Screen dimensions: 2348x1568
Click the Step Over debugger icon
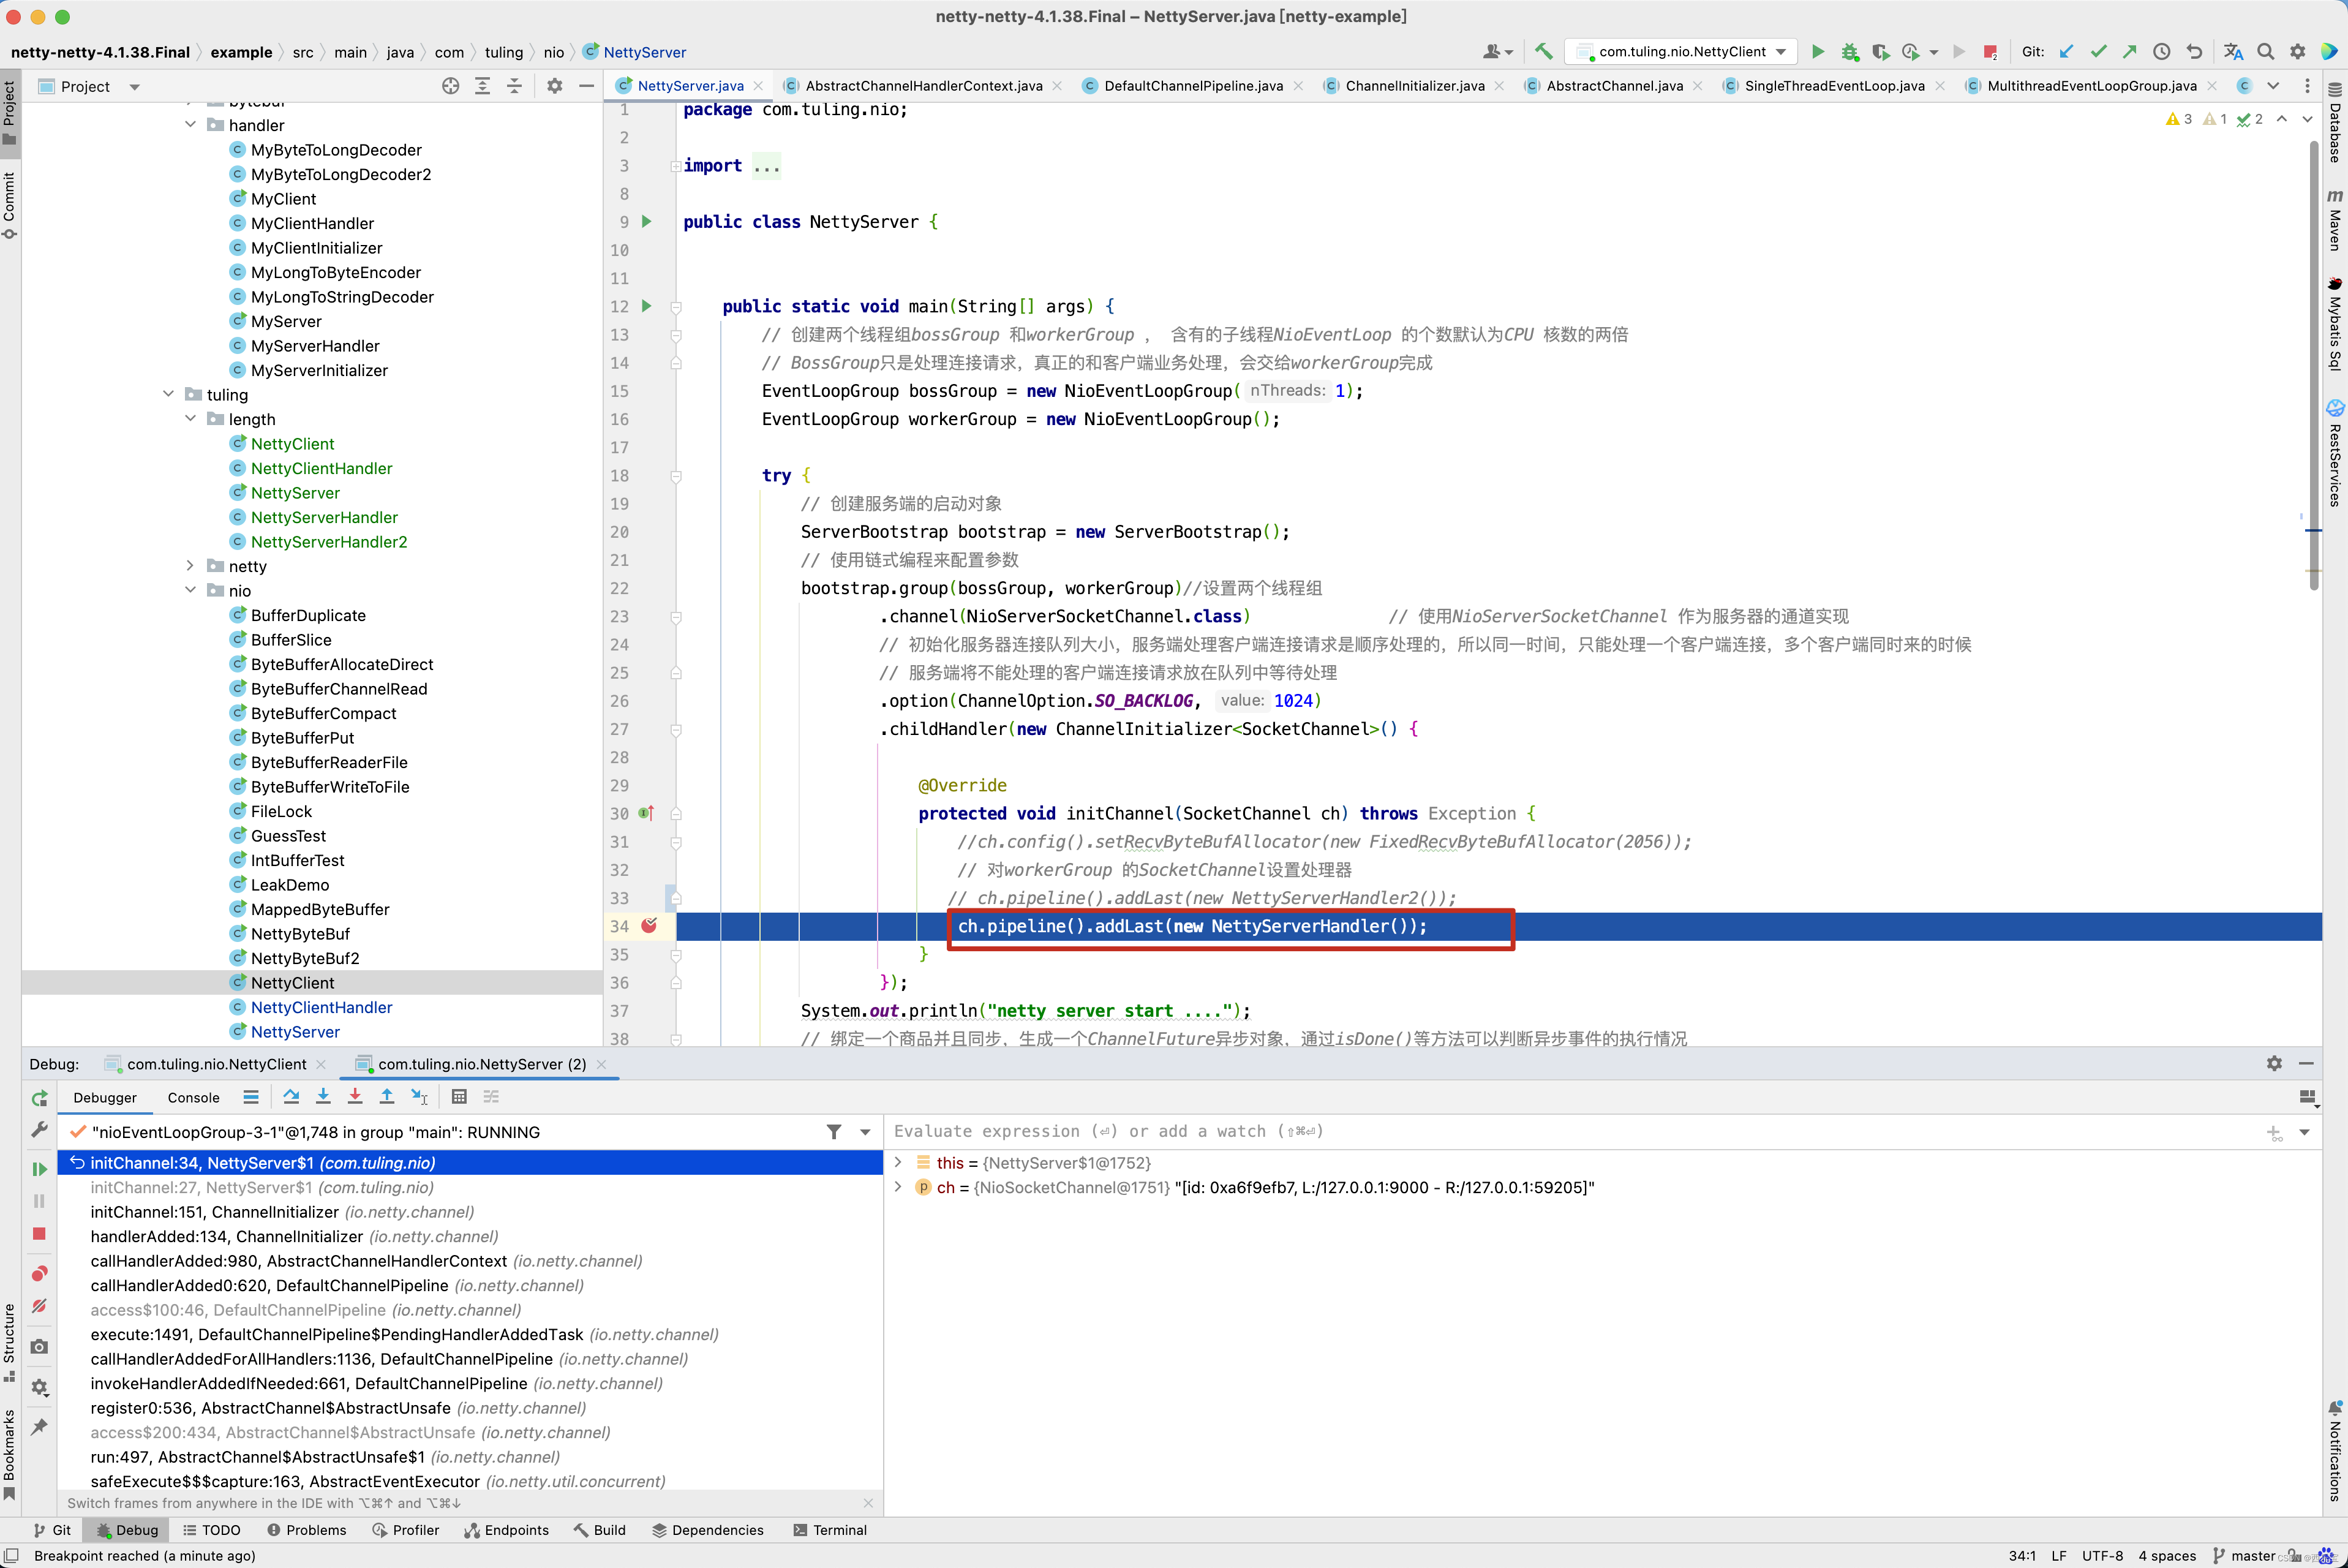click(291, 1097)
